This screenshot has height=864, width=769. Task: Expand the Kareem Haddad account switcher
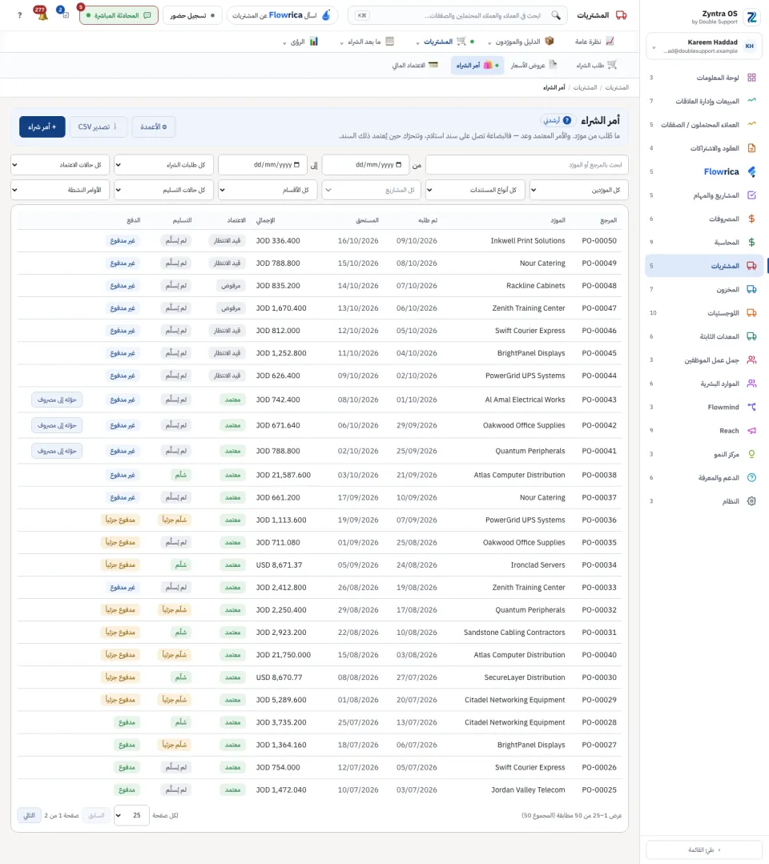tap(704, 46)
